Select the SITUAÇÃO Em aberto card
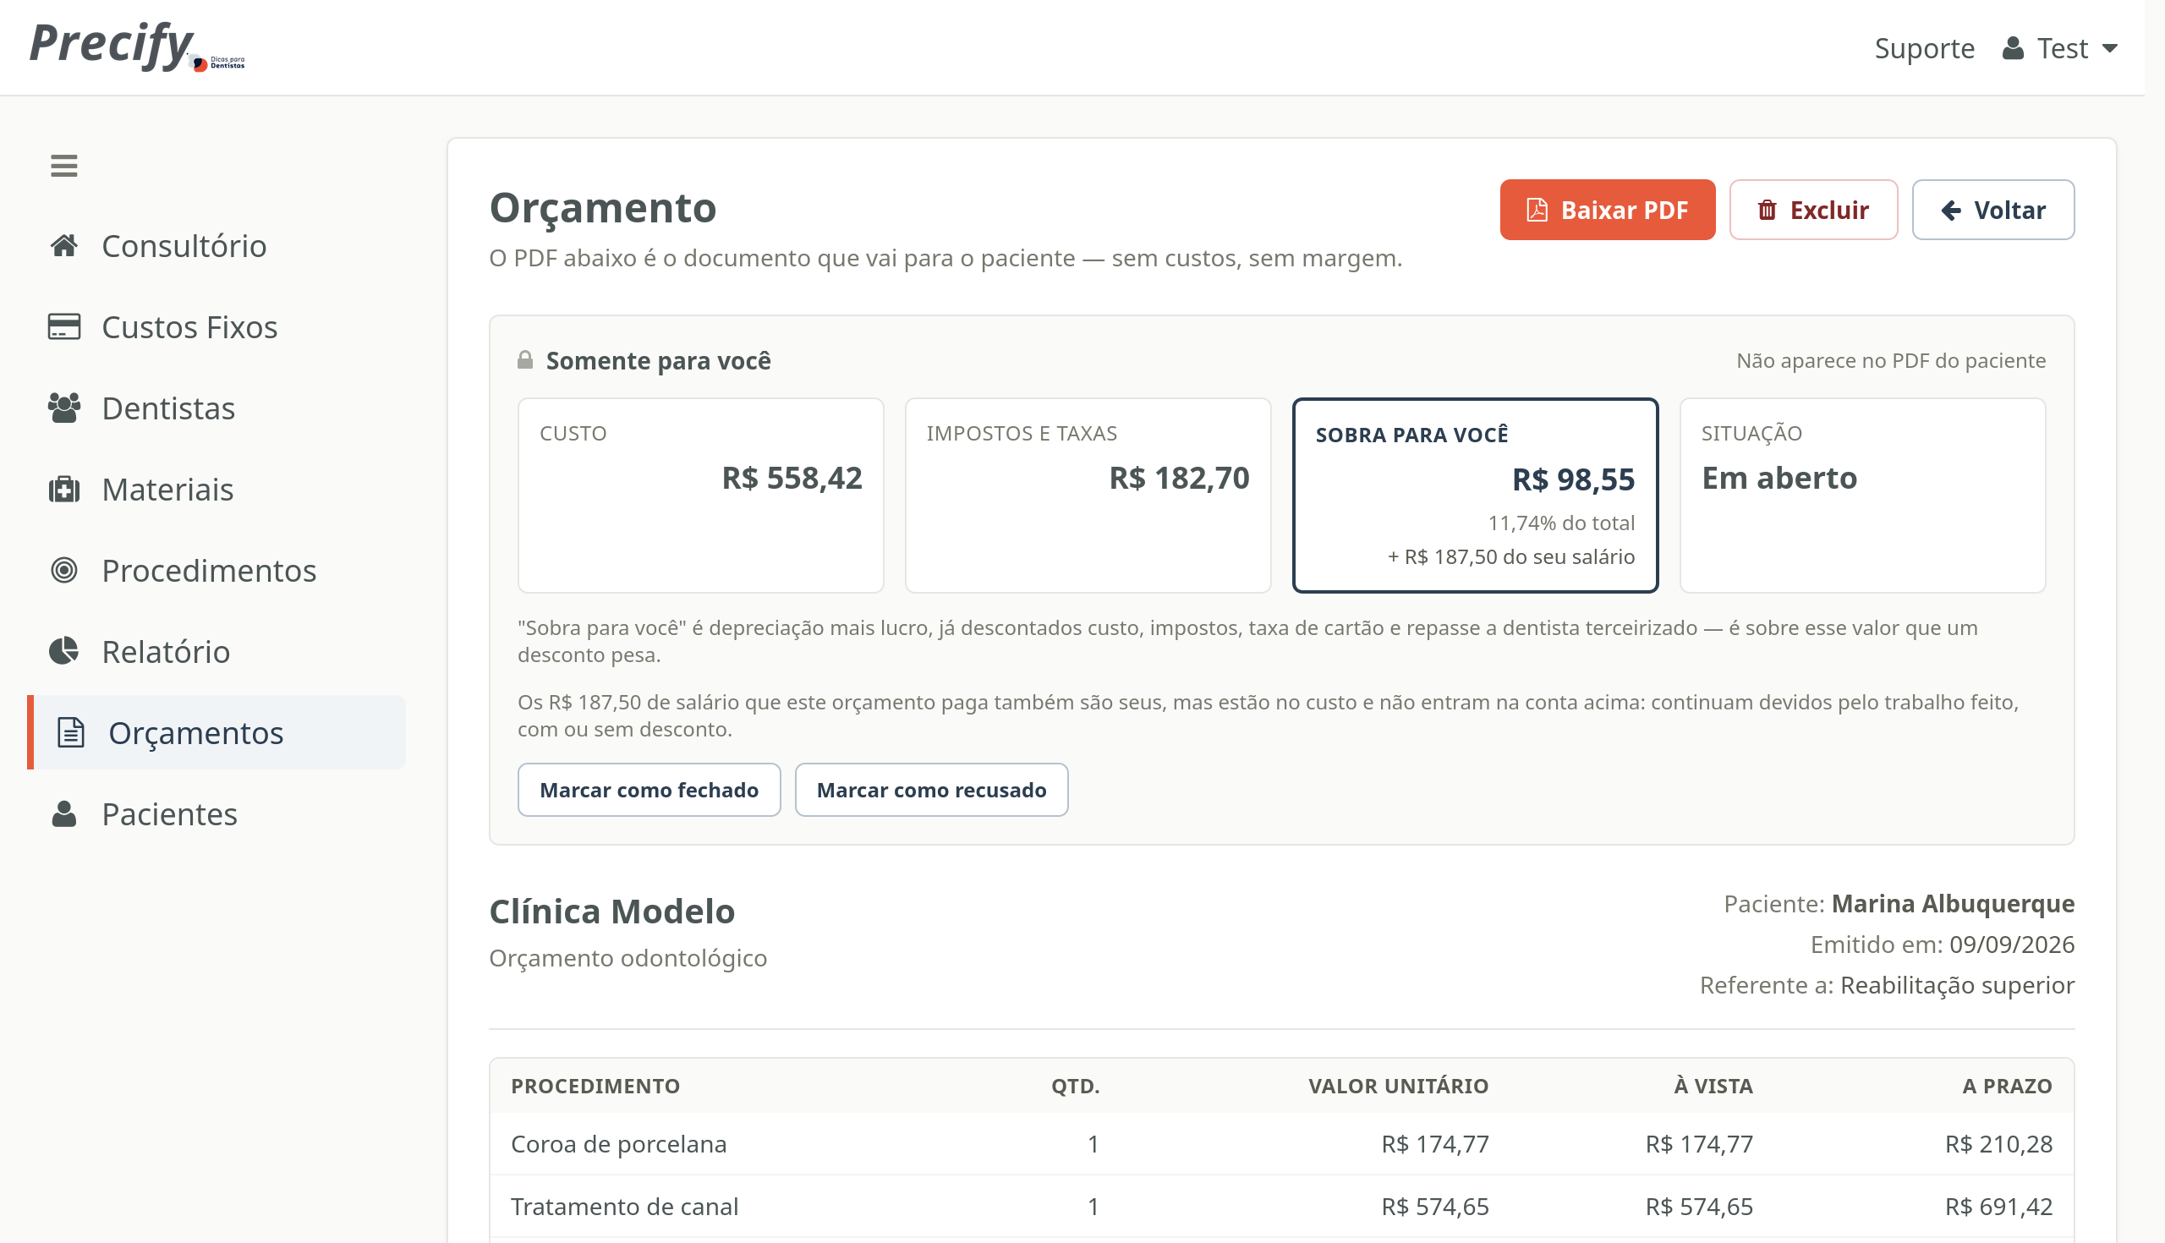 coord(1863,496)
